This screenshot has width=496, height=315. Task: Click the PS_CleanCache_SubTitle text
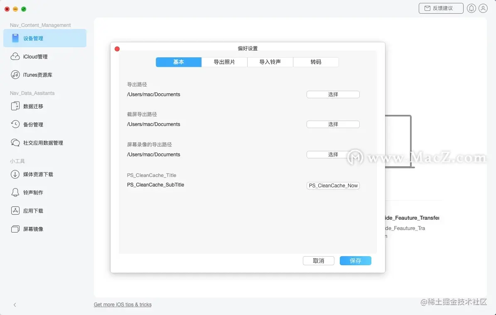pyautogui.click(x=155, y=184)
